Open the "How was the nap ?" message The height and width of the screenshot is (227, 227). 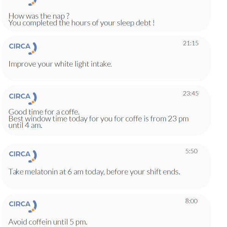tap(39, 16)
